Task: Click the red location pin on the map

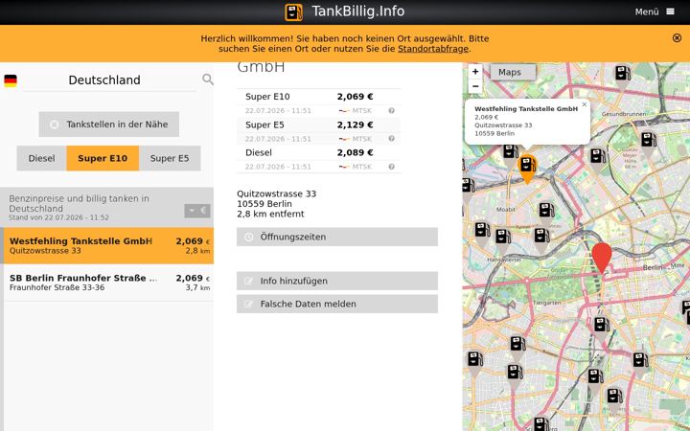Action: click(x=602, y=258)
